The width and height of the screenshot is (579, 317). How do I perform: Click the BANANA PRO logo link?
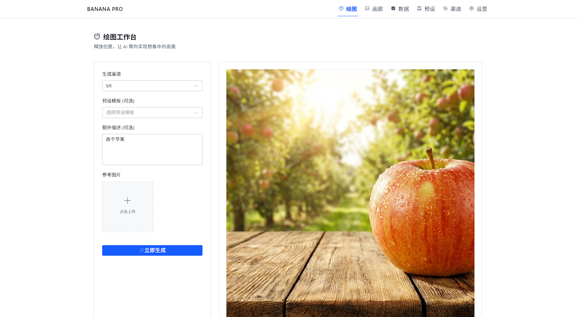(x=105, y=9)
